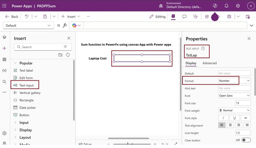Collapse the Popular section
This screenshot has height=148, width=256.
click(x=15, y=63)
